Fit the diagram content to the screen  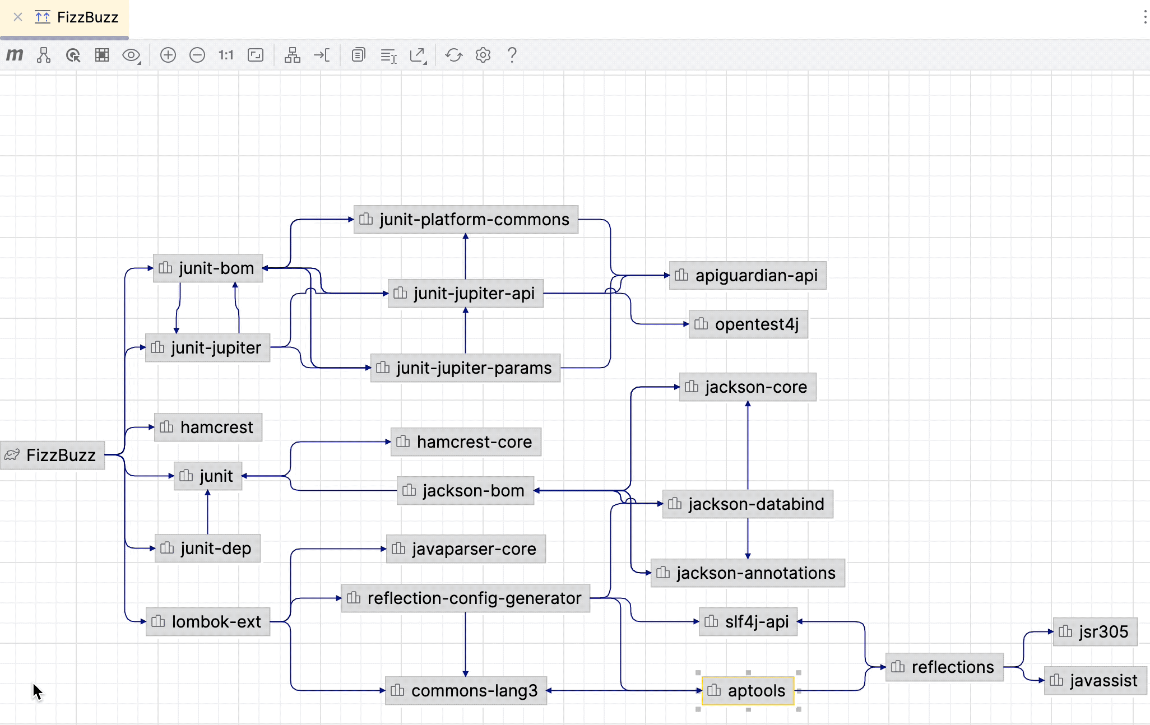[x=255, y=55]
